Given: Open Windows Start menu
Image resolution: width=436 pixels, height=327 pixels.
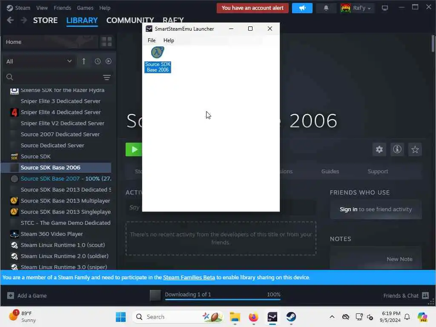Looking at the screenshot, I should click(x=120, y=317).
